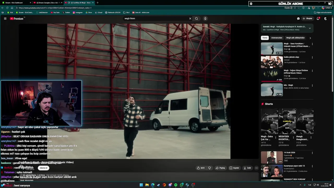Open htalks jahrein olayı video thumbnail
Viewport: 334px width, 188px height.
click(x=272, y=62)
